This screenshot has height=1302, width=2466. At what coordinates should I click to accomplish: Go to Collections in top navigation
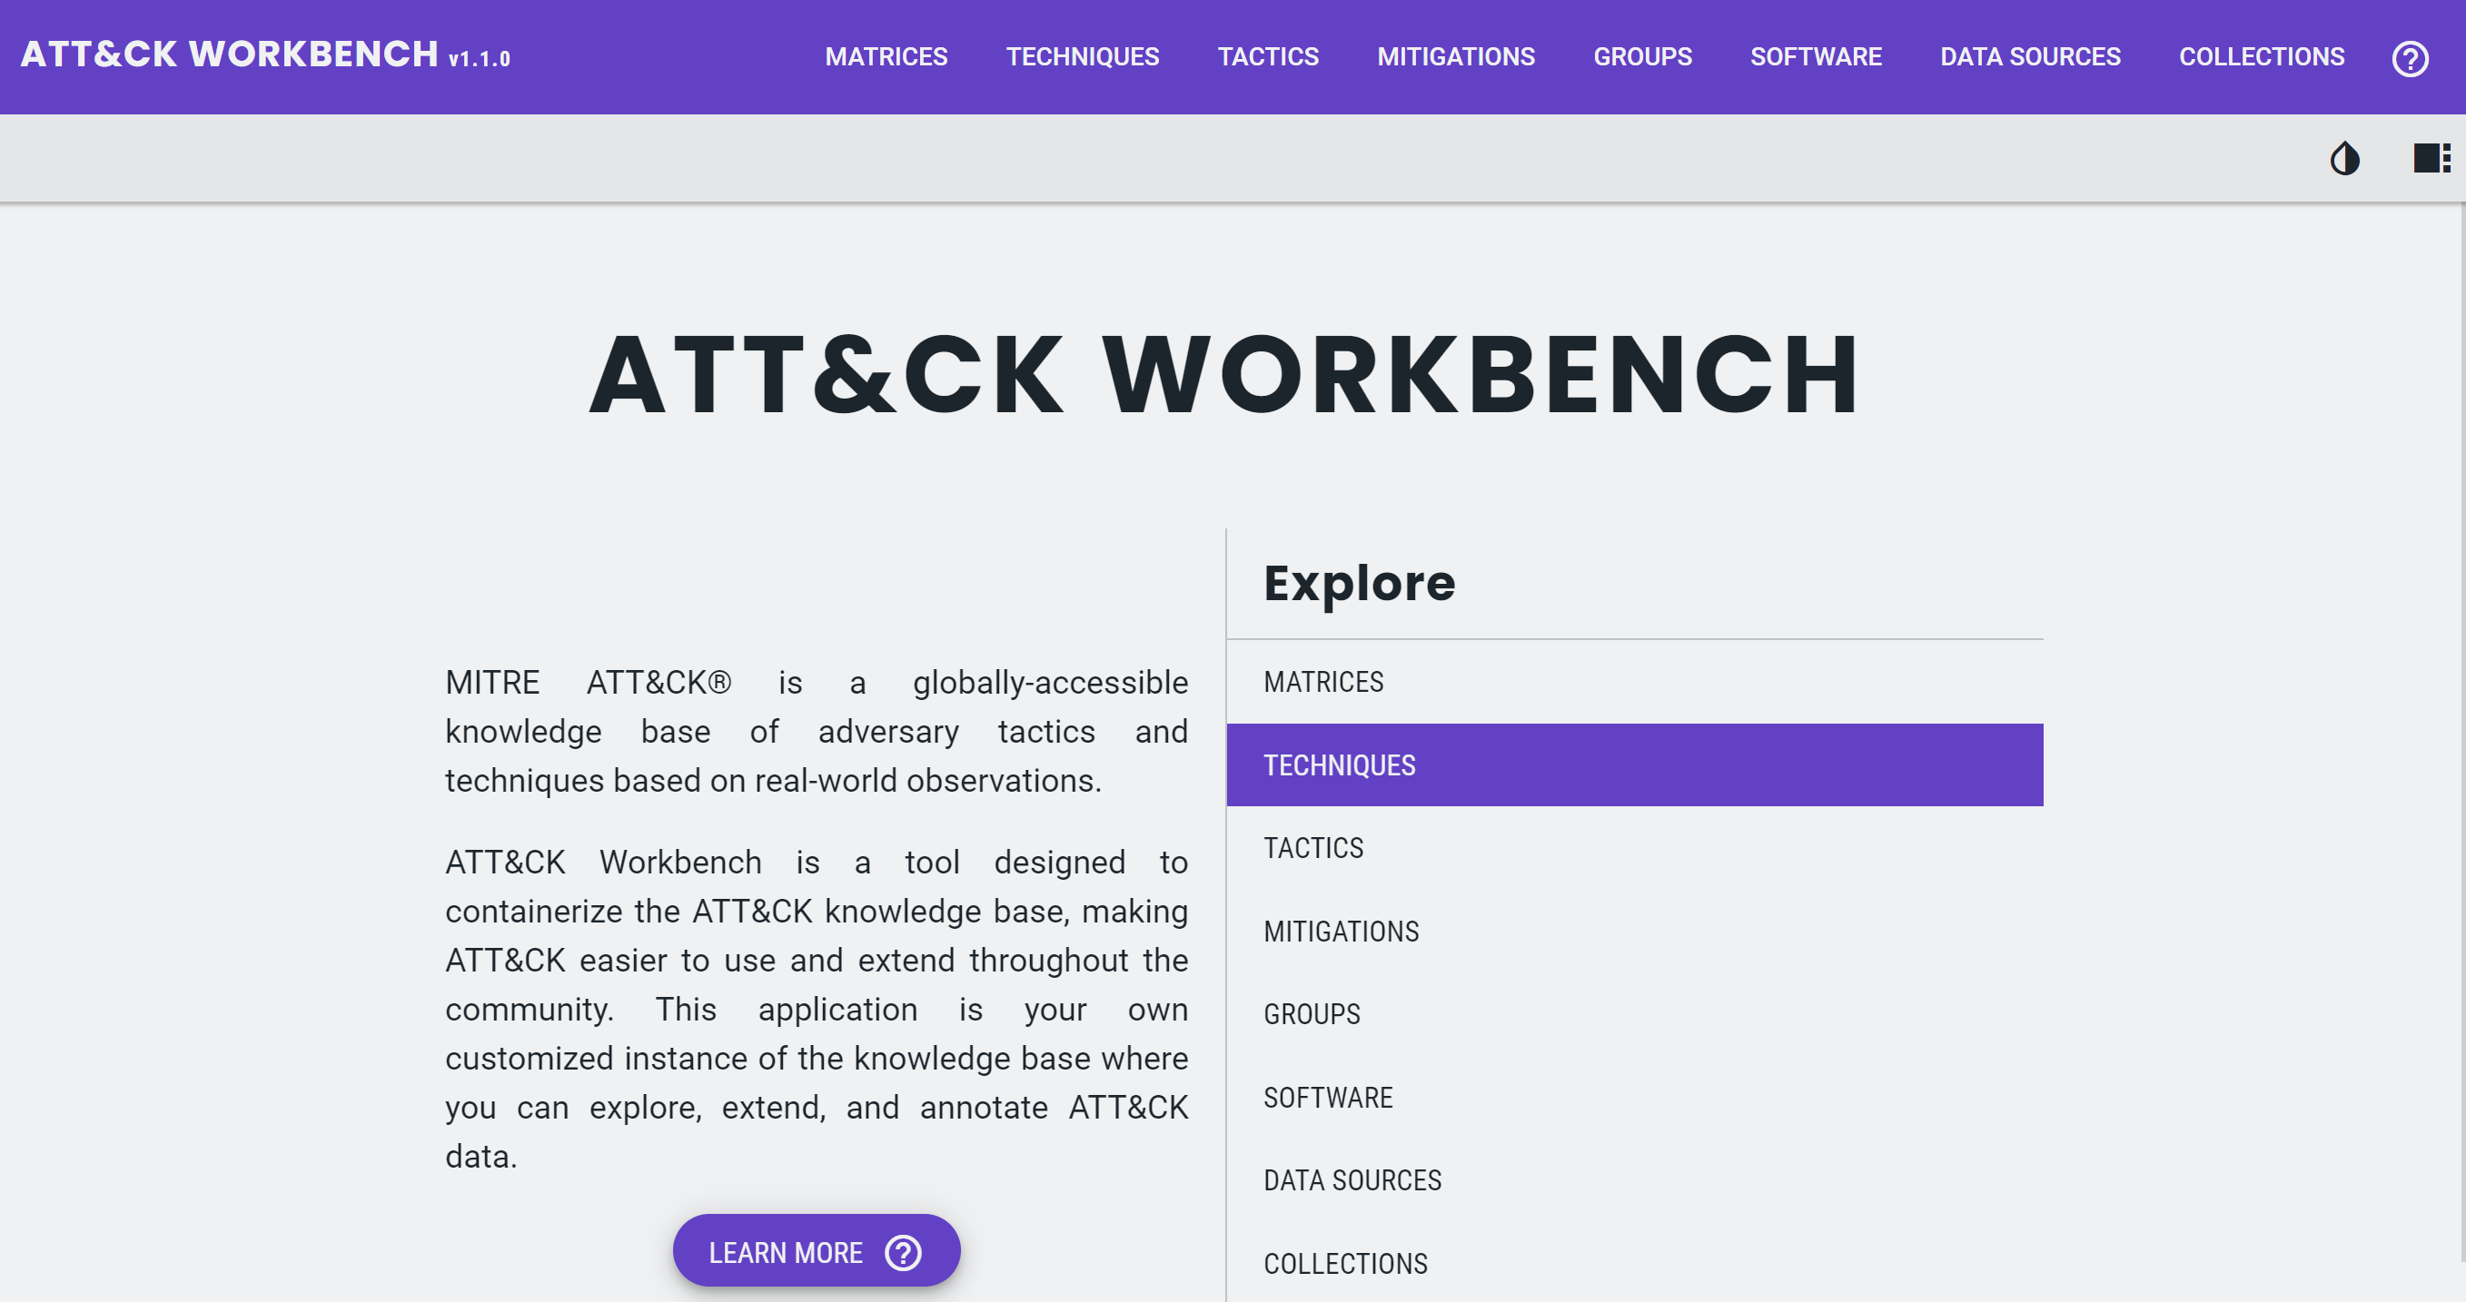point(2261,56)
